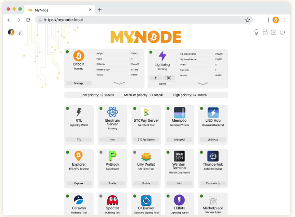The image size is (295, 217).
Task: Click the LND Hub button
Action: tap(213, 140)
